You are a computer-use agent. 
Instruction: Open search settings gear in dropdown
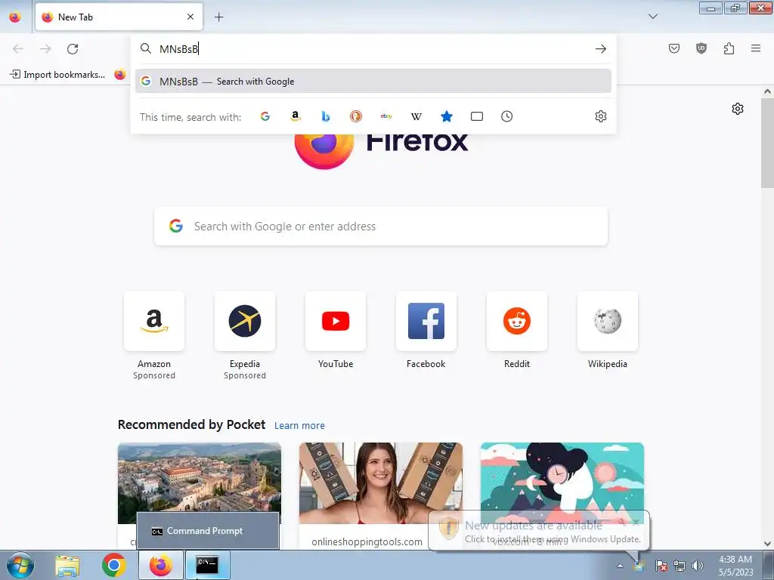(601, 116)
